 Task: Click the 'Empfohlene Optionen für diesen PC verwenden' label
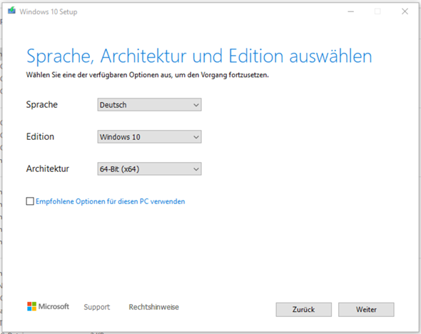111,201
